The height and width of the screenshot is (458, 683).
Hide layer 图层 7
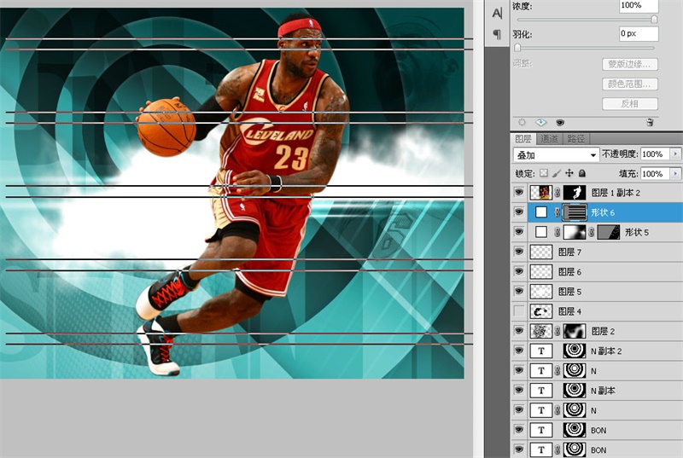pos(518,252)
